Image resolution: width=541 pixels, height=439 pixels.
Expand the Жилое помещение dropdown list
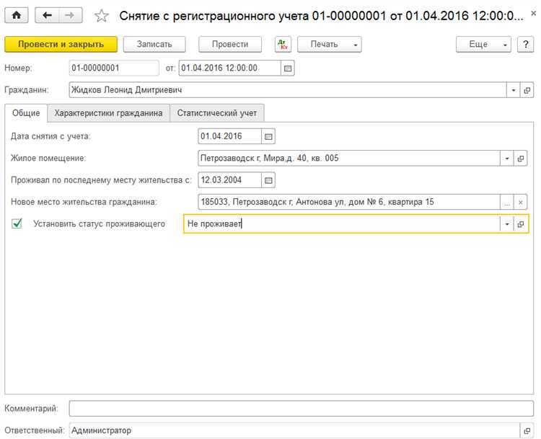coord(507,159)
